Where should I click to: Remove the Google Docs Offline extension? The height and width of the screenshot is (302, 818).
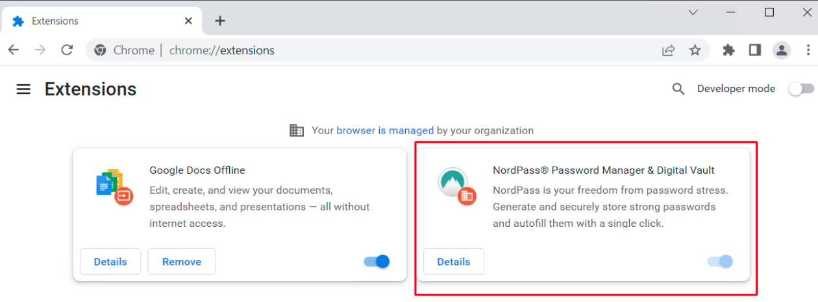pos(182,261)
